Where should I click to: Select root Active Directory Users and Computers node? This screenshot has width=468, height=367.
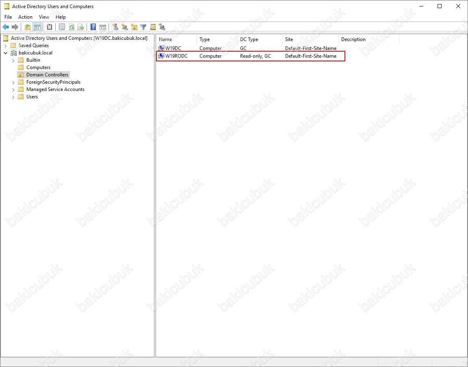(x=79, y=38)
